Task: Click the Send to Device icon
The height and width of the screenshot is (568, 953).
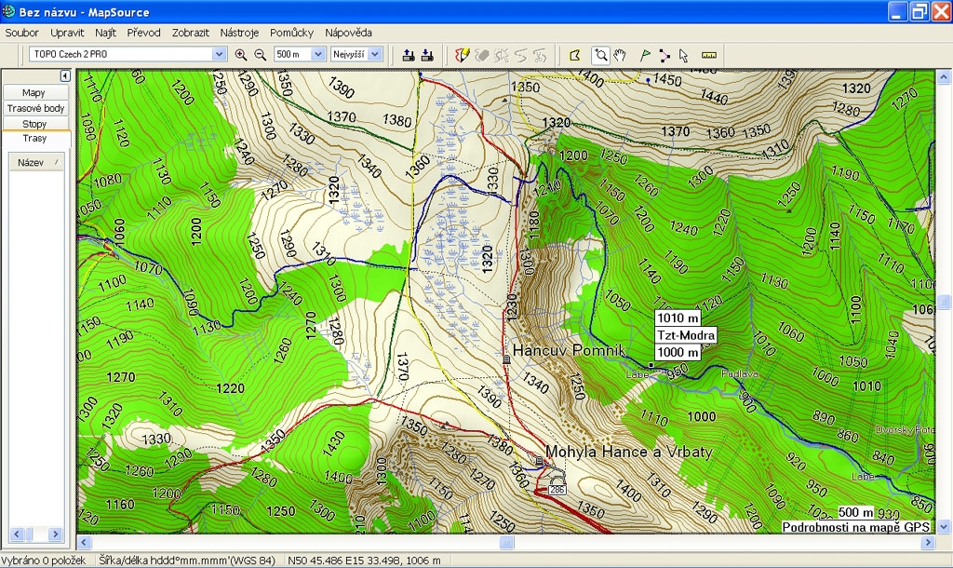Action: click(x=409, y=55)
